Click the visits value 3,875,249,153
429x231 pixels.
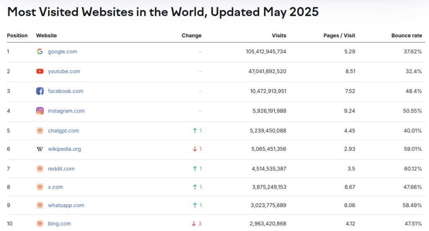(269, 187)
